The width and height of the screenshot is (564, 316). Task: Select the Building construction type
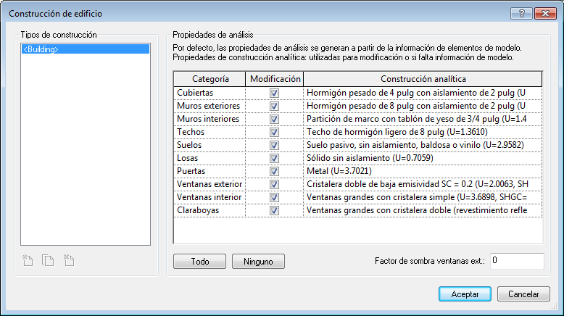(86, 49)
